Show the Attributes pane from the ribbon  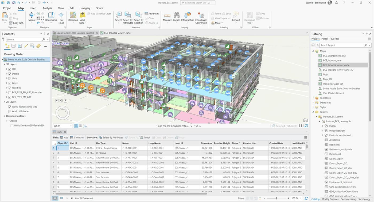[x=152, y=14]
